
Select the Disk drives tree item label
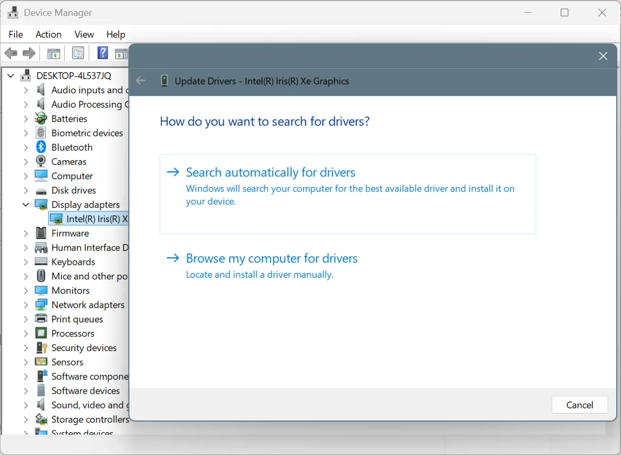pos(73,190)
